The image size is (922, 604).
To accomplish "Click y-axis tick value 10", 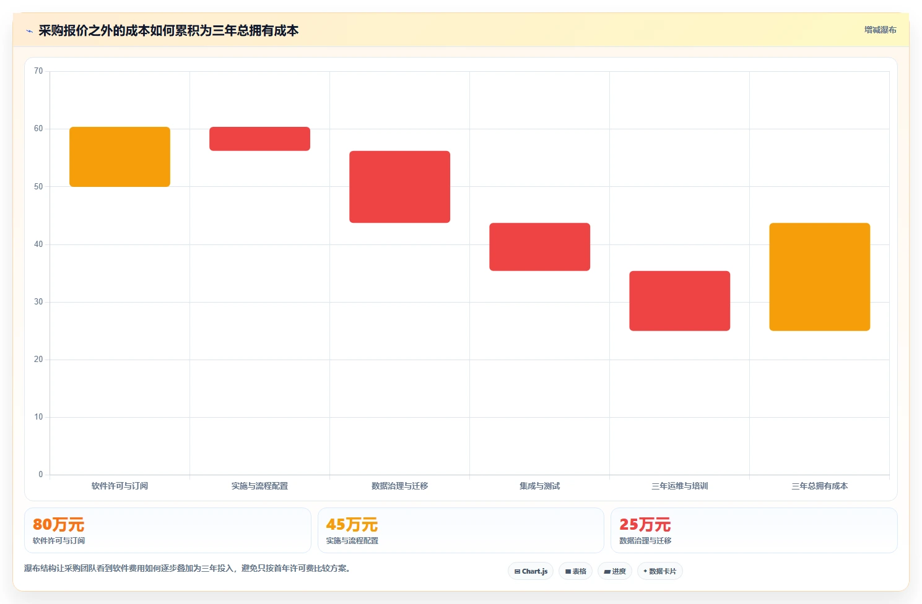I will 38,417.
